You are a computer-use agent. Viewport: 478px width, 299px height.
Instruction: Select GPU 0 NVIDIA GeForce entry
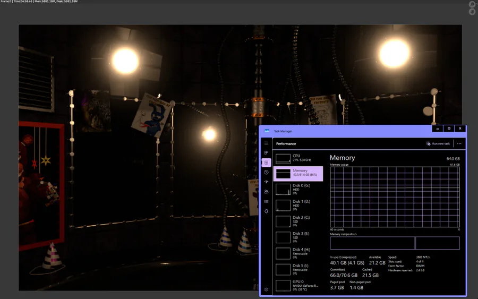[298, 286]
